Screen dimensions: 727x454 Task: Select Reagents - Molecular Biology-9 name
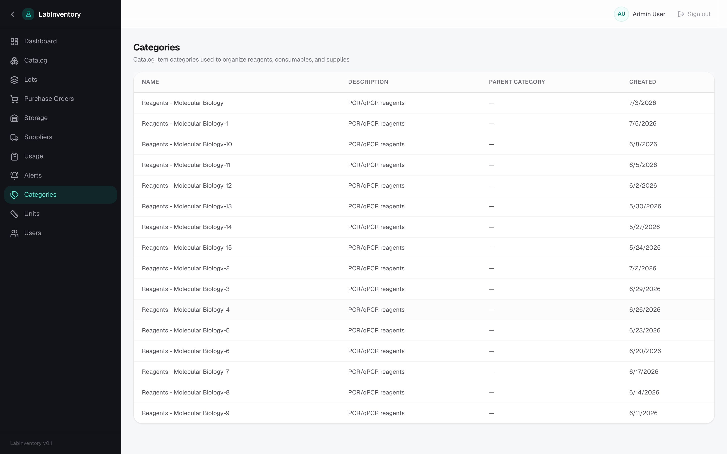(x=186, y=413)
